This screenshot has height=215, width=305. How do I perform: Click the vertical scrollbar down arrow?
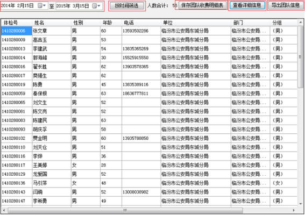pos(300,204)
